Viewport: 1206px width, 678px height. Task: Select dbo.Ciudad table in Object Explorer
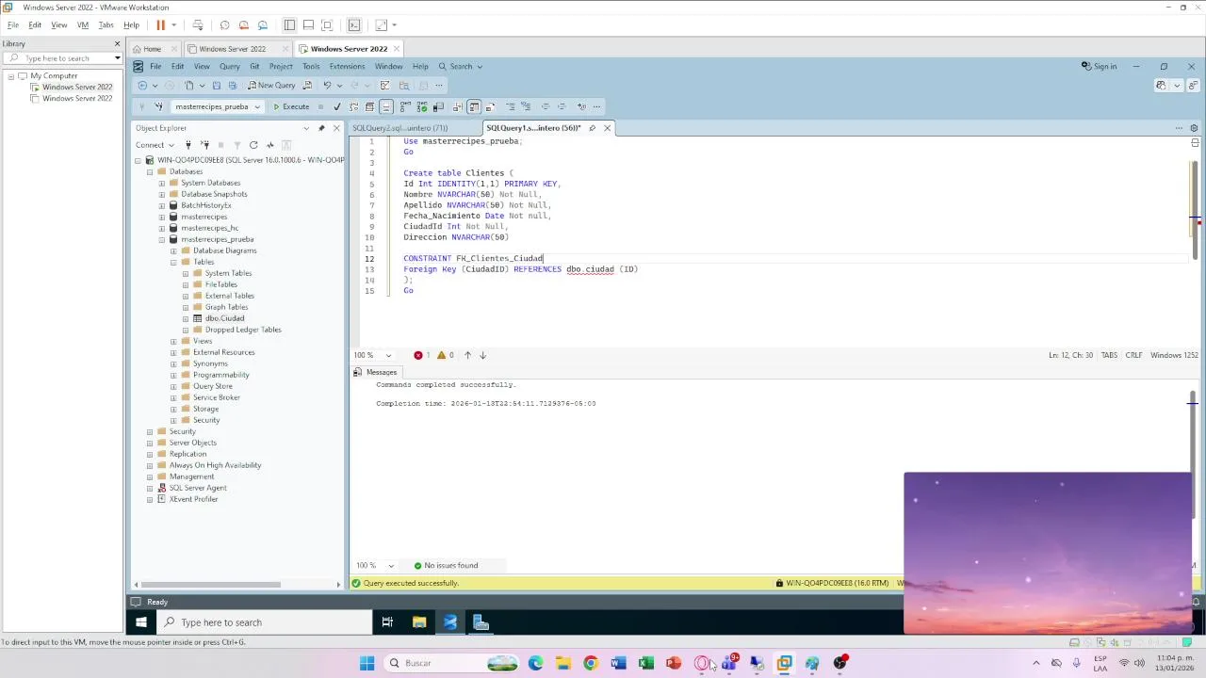click(224, 318)
